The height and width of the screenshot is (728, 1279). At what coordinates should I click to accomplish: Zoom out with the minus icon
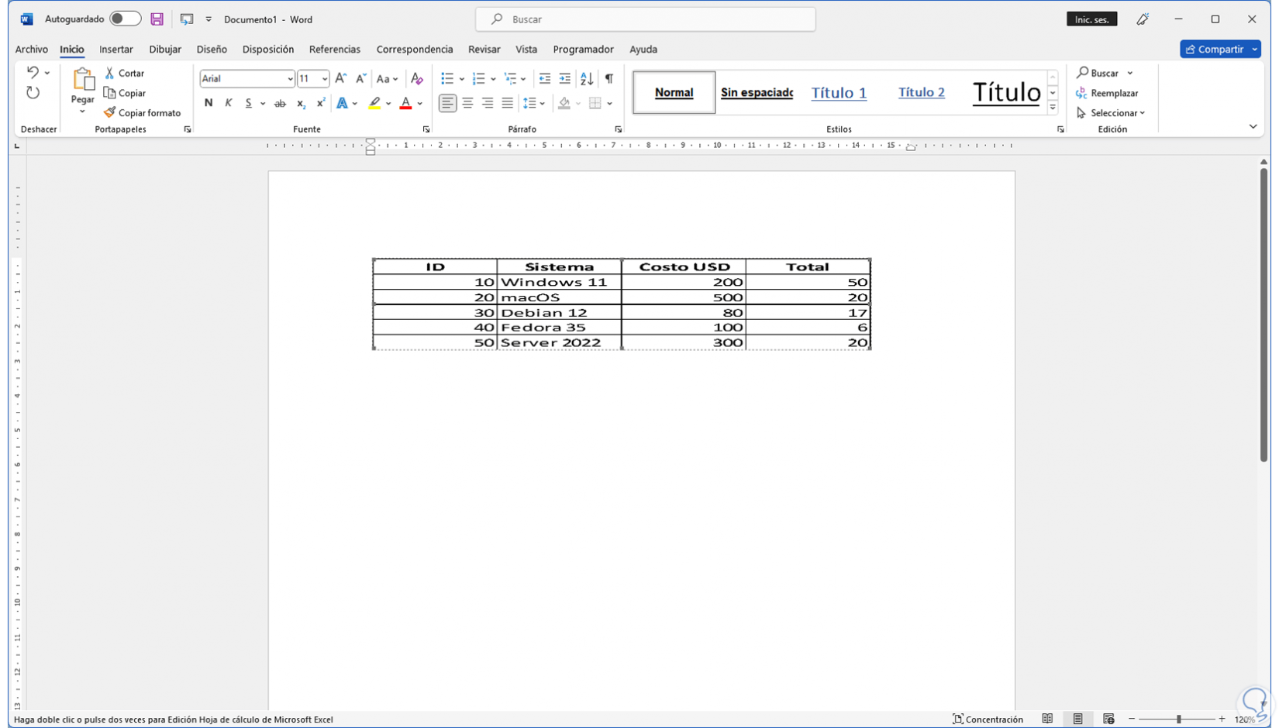(x=1132, y=719)
